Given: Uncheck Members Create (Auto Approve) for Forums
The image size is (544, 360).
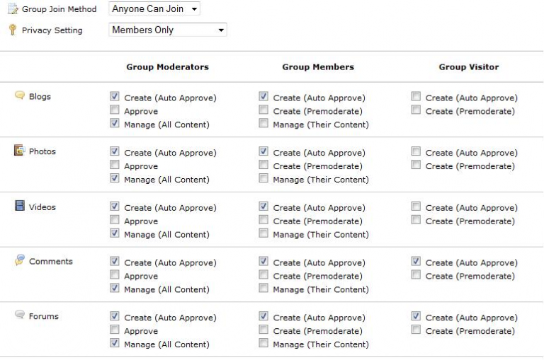Looking at the screenshot, I should (x=263, y=316).
